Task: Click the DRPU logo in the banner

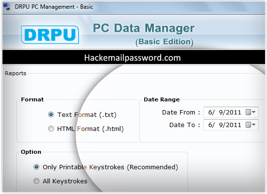Action: point(50,35)
